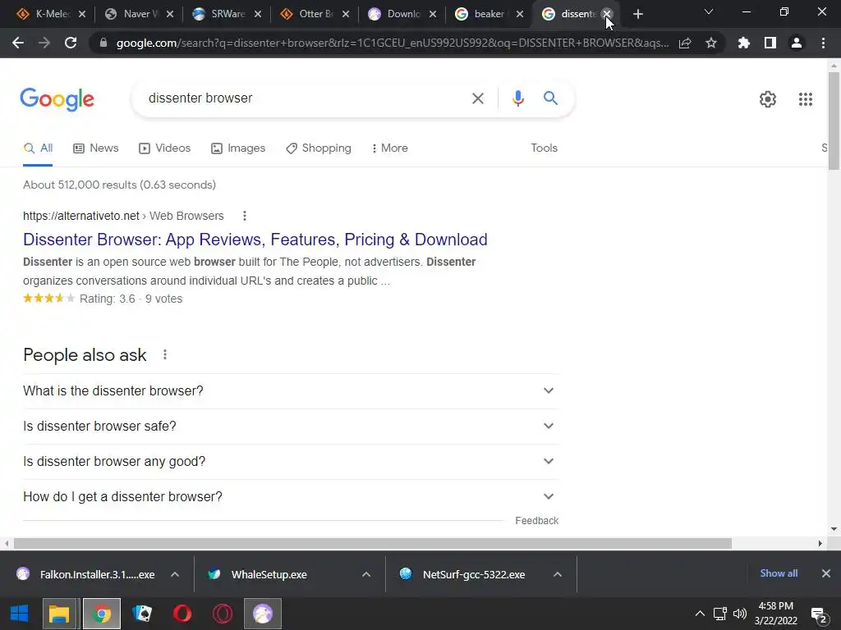Click the browser back arrow
The height and width of the screenshot is (630, 841).
click(x=18, y=43)
